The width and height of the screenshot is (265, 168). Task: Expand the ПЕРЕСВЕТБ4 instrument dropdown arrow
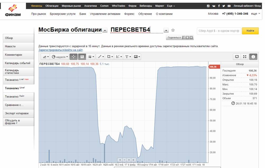166,30
